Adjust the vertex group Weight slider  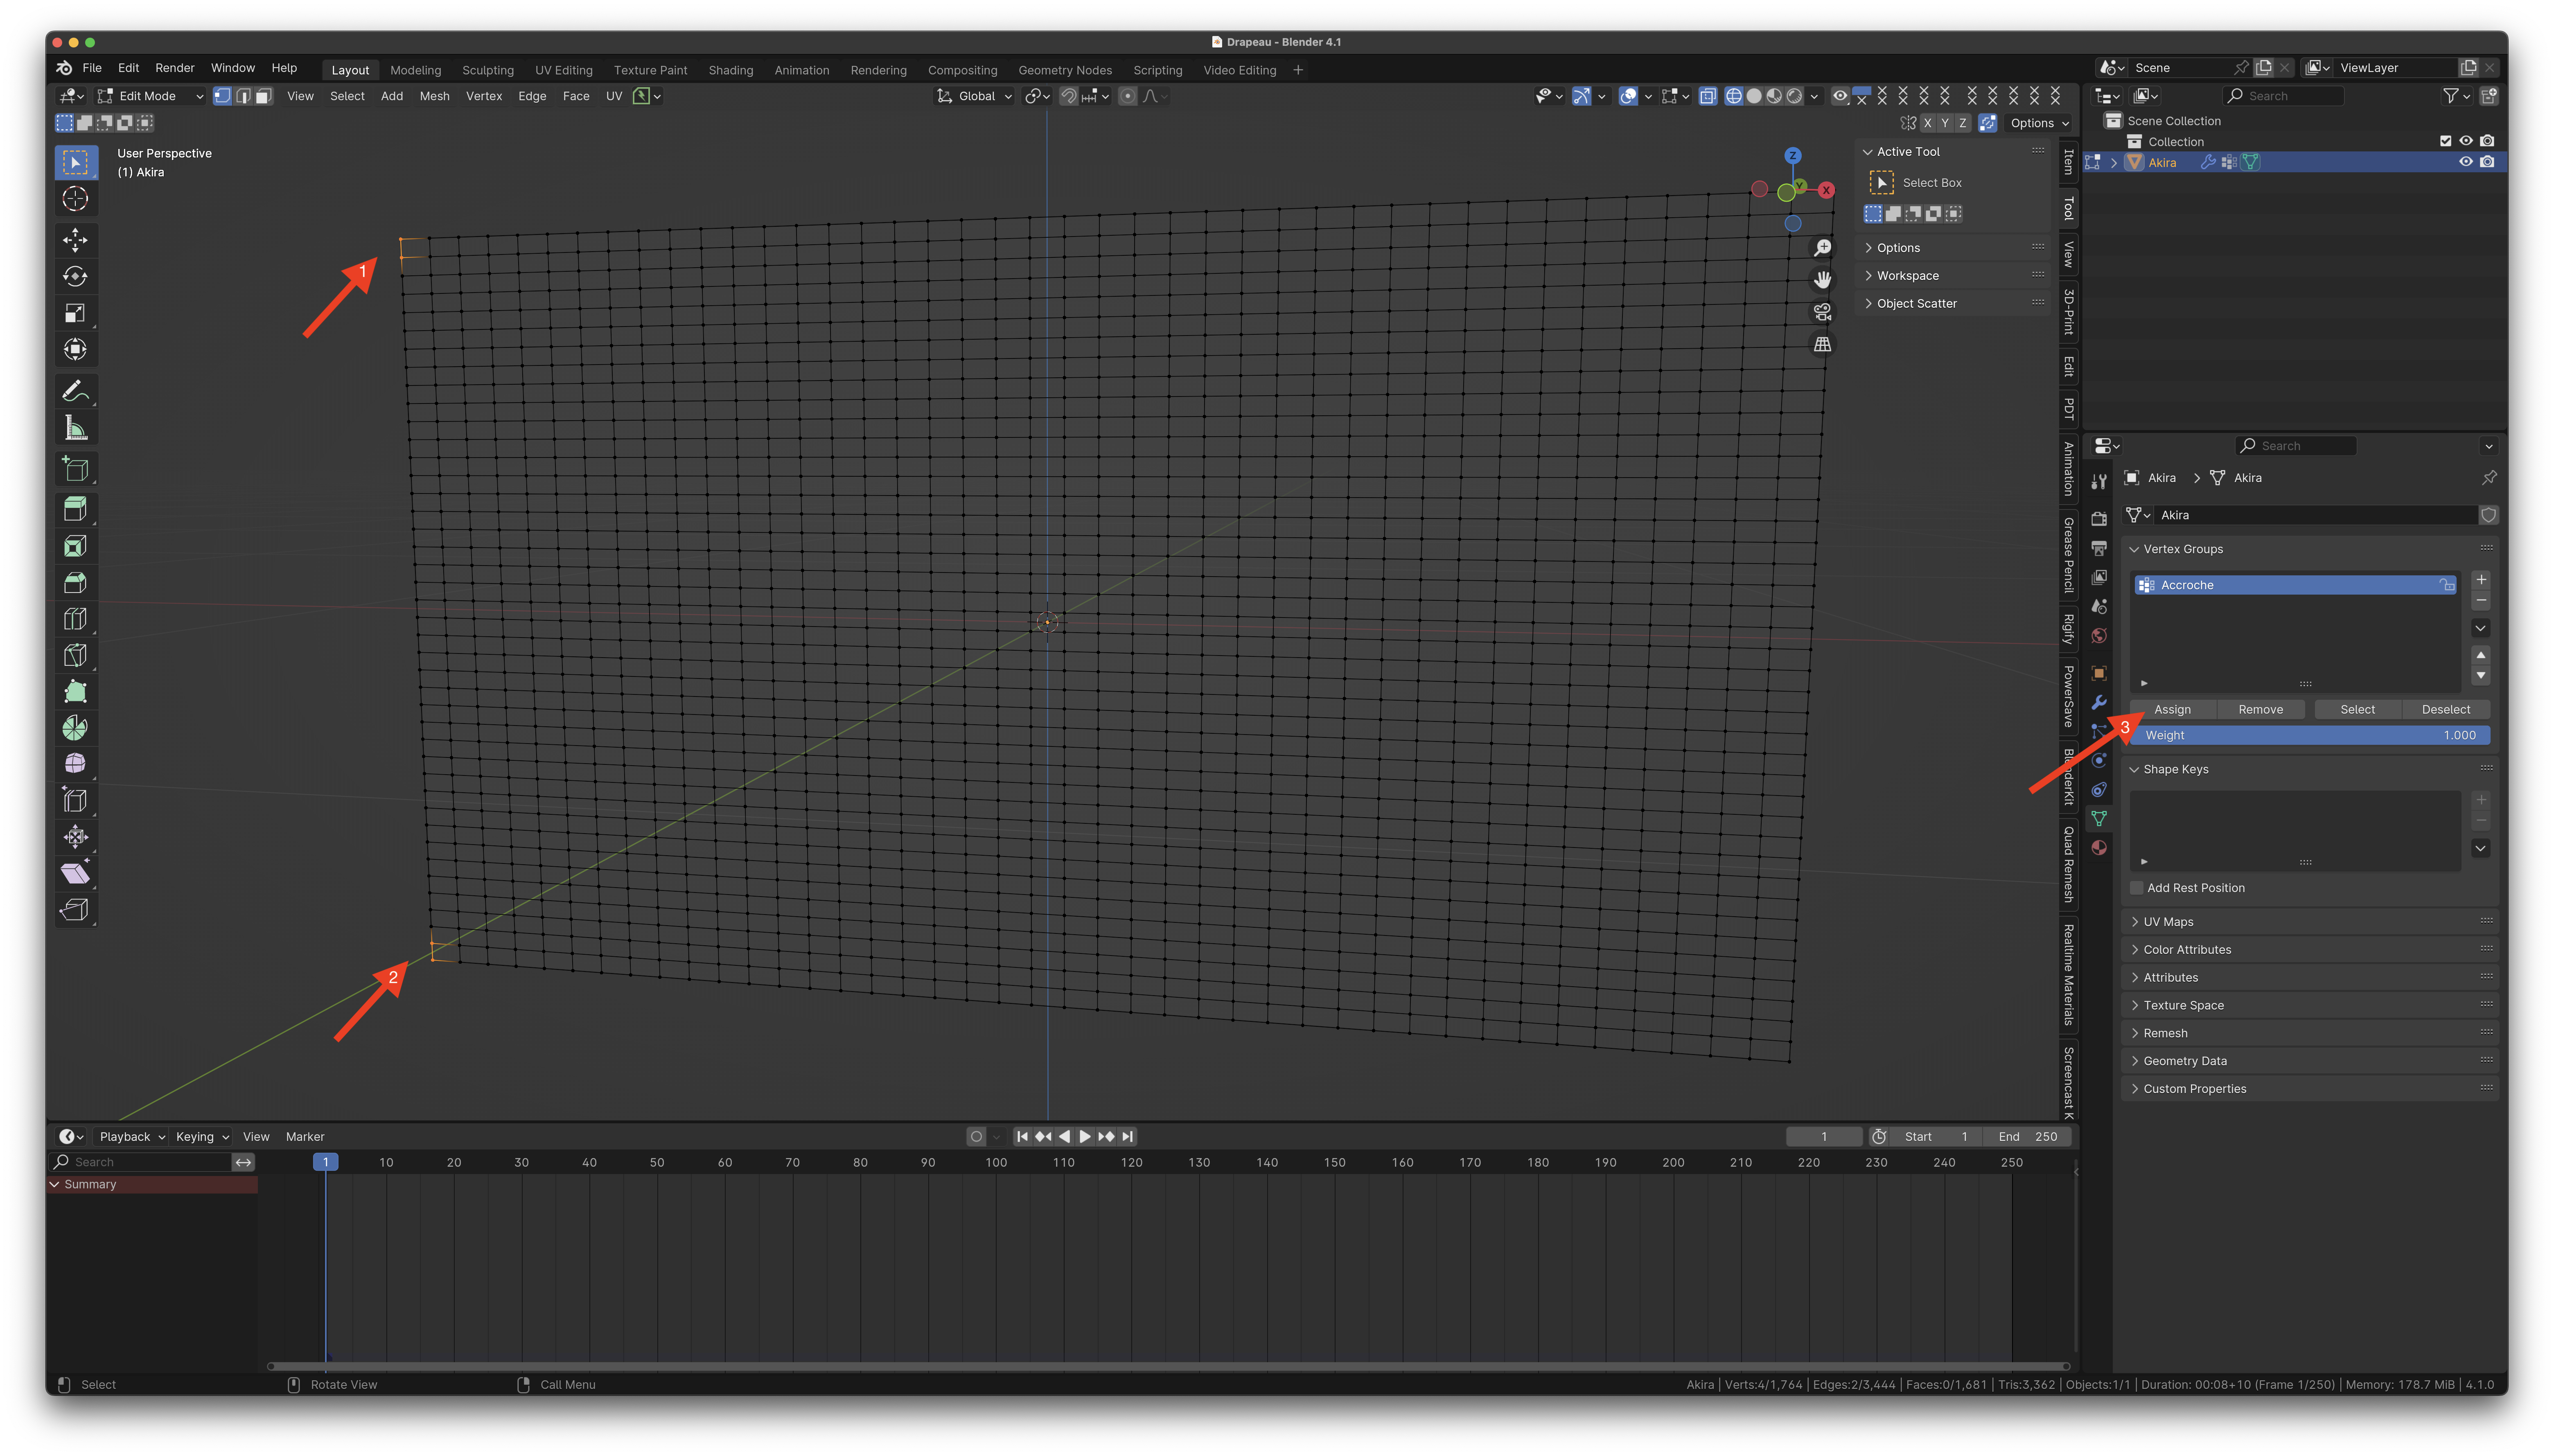click(x=2310, y=736)
